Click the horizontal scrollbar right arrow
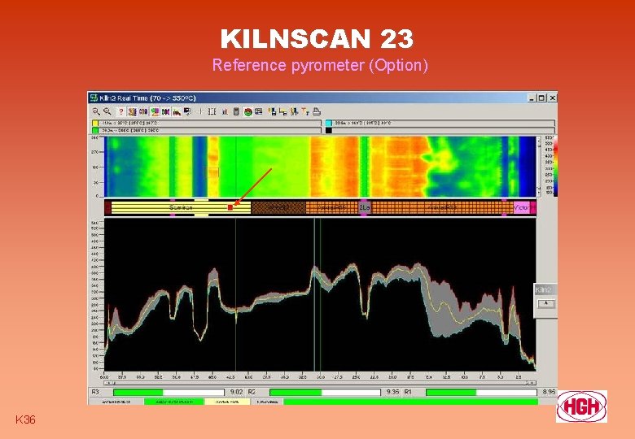The width and height of the screenshot is (635, 439). (532, 383)
